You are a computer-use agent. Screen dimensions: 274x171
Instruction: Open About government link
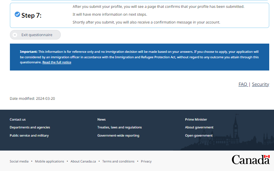pyautogui.click(x=199, y=127)
